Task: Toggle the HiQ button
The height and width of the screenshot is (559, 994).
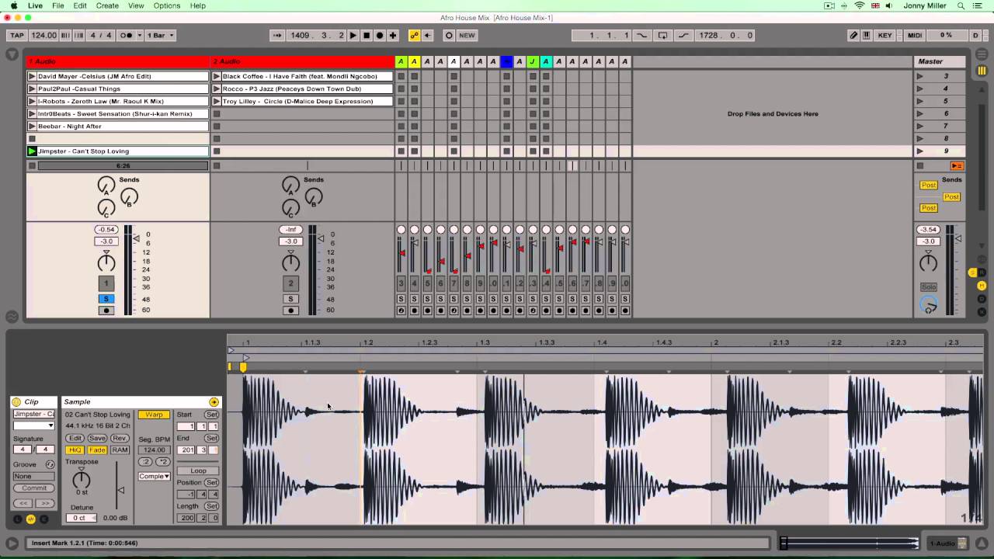Action: 75,450
